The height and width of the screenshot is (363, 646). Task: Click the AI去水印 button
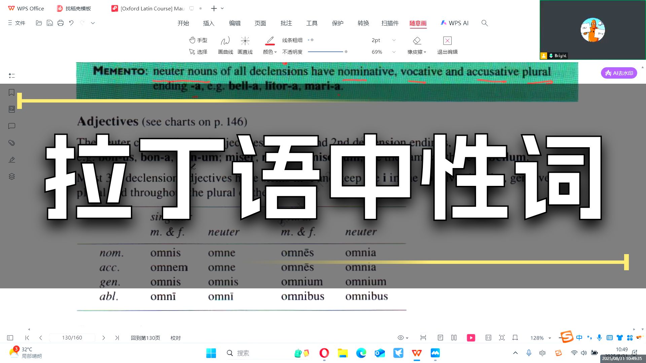[619, 73]
